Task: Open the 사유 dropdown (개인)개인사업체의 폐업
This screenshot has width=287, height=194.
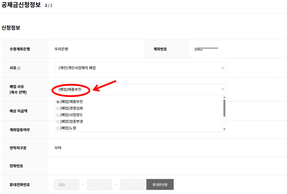Action: [x=140, y=68]
